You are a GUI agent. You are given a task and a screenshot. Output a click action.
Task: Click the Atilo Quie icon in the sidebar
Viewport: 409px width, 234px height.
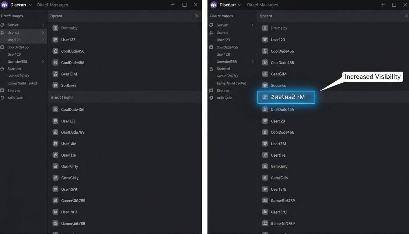tap(2, 98)
